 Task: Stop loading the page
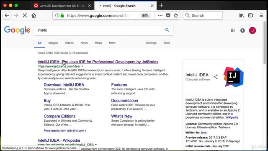[25, 16]
